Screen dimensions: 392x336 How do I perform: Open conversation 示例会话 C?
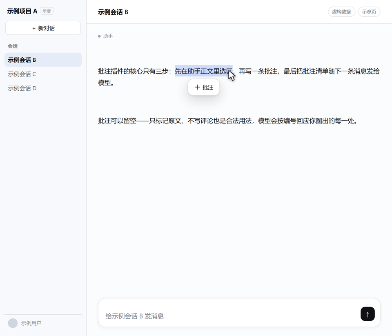43,74
